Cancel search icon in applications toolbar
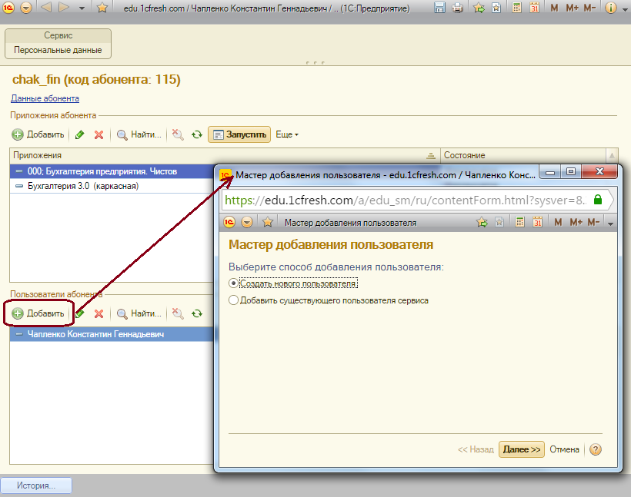Viewport: 631px width, 497px height. point(178,134)
